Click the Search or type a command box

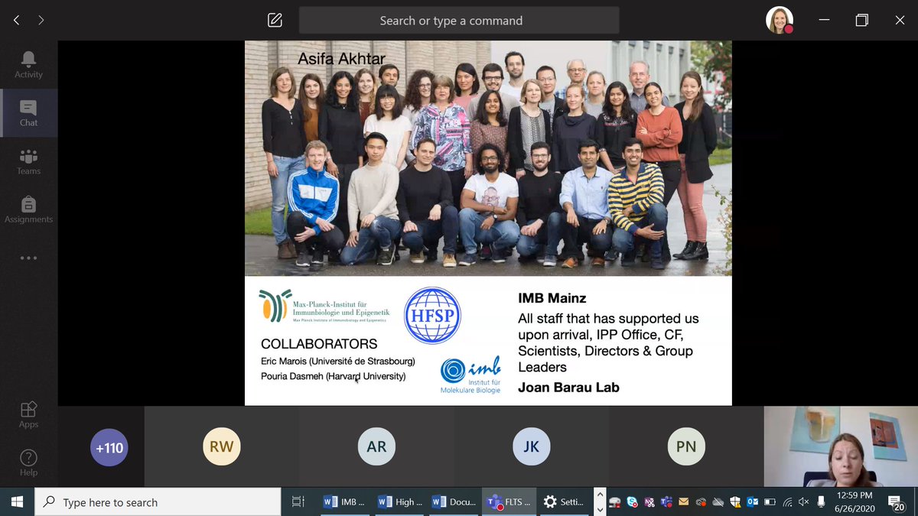click(459, 21)
